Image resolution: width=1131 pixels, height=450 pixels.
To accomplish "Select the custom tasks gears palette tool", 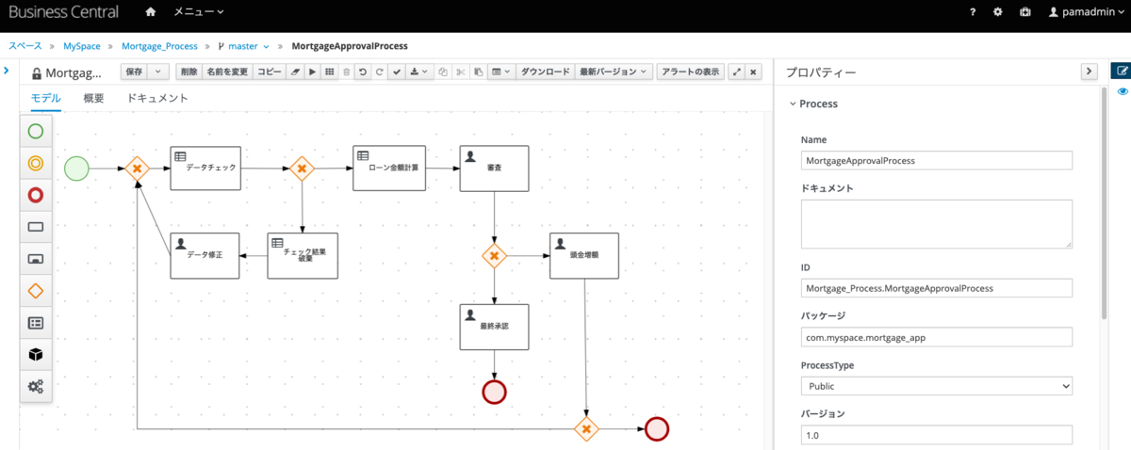I will click(36, 386).
